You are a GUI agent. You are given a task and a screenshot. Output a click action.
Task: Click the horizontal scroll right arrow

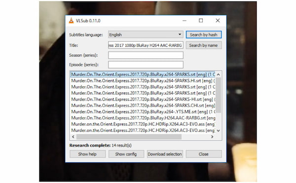click(x=212, y=137)
